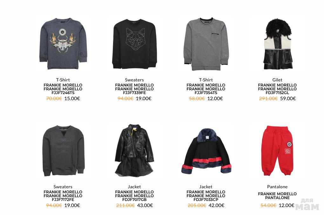The height and width of the screenshot is (215, 324).
Task: Open the black geometric wolf sweater image
Action: point(134,44)
